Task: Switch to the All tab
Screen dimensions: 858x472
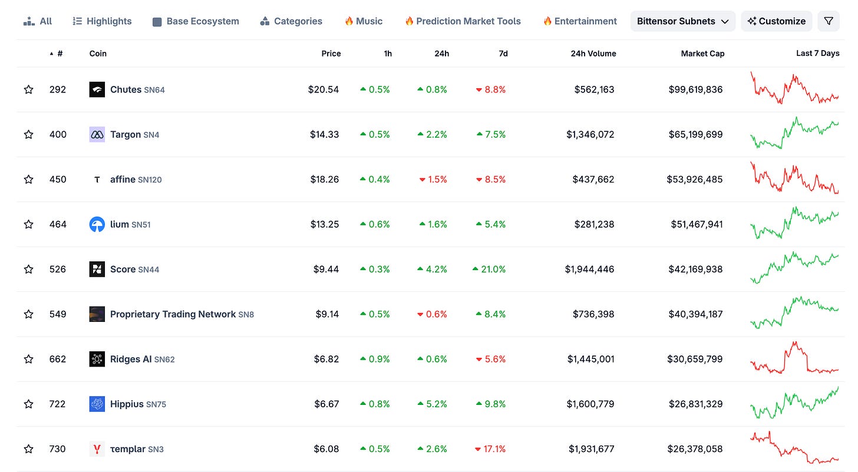Action: tap(38, 21)
